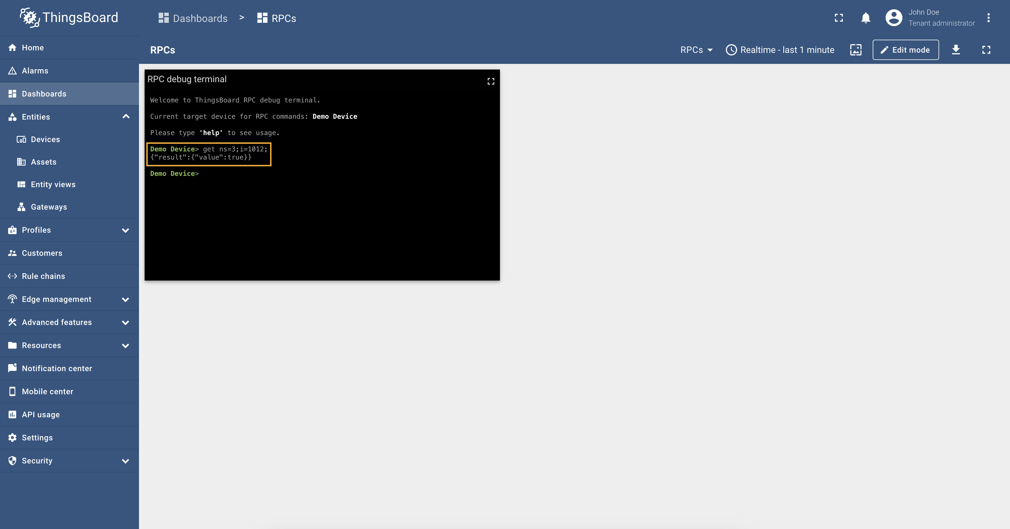Image resolution: width=1010 pixels, height=529 pixels.
Task: Expand the Profiles menu section
Action: coord(126,230)
